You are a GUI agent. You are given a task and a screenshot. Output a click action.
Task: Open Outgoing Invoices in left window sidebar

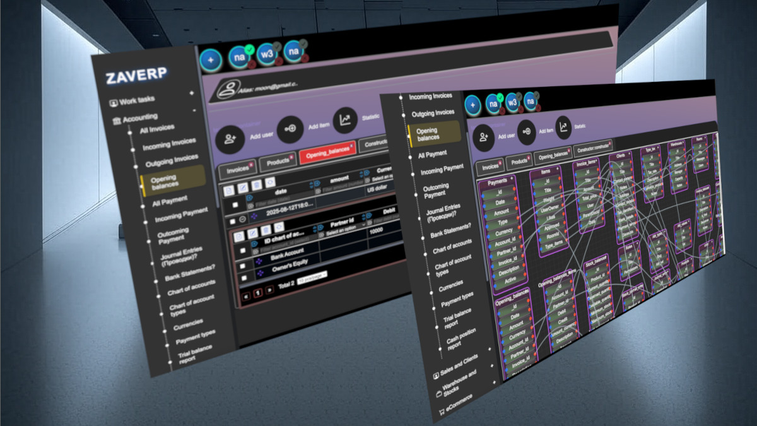tap(172, 160)
